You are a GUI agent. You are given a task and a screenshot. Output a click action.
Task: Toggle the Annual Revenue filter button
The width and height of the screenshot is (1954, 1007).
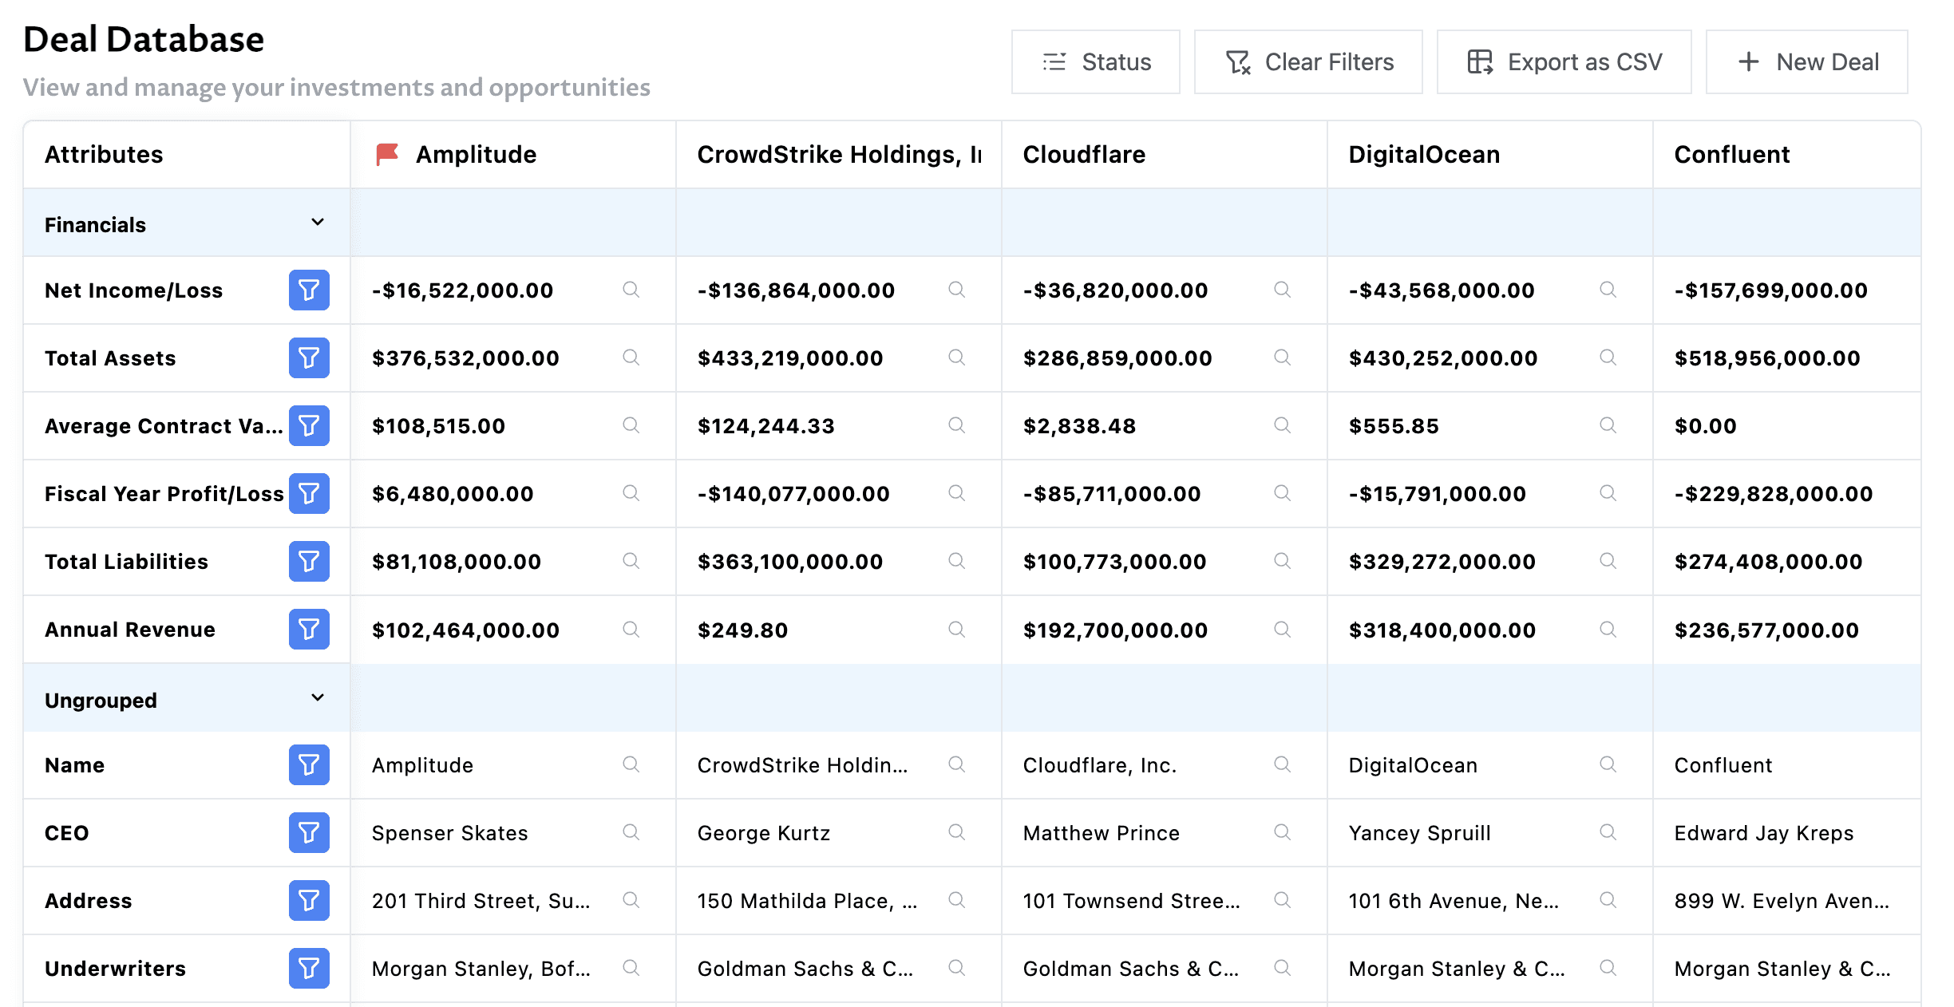(x=309, y=630)
